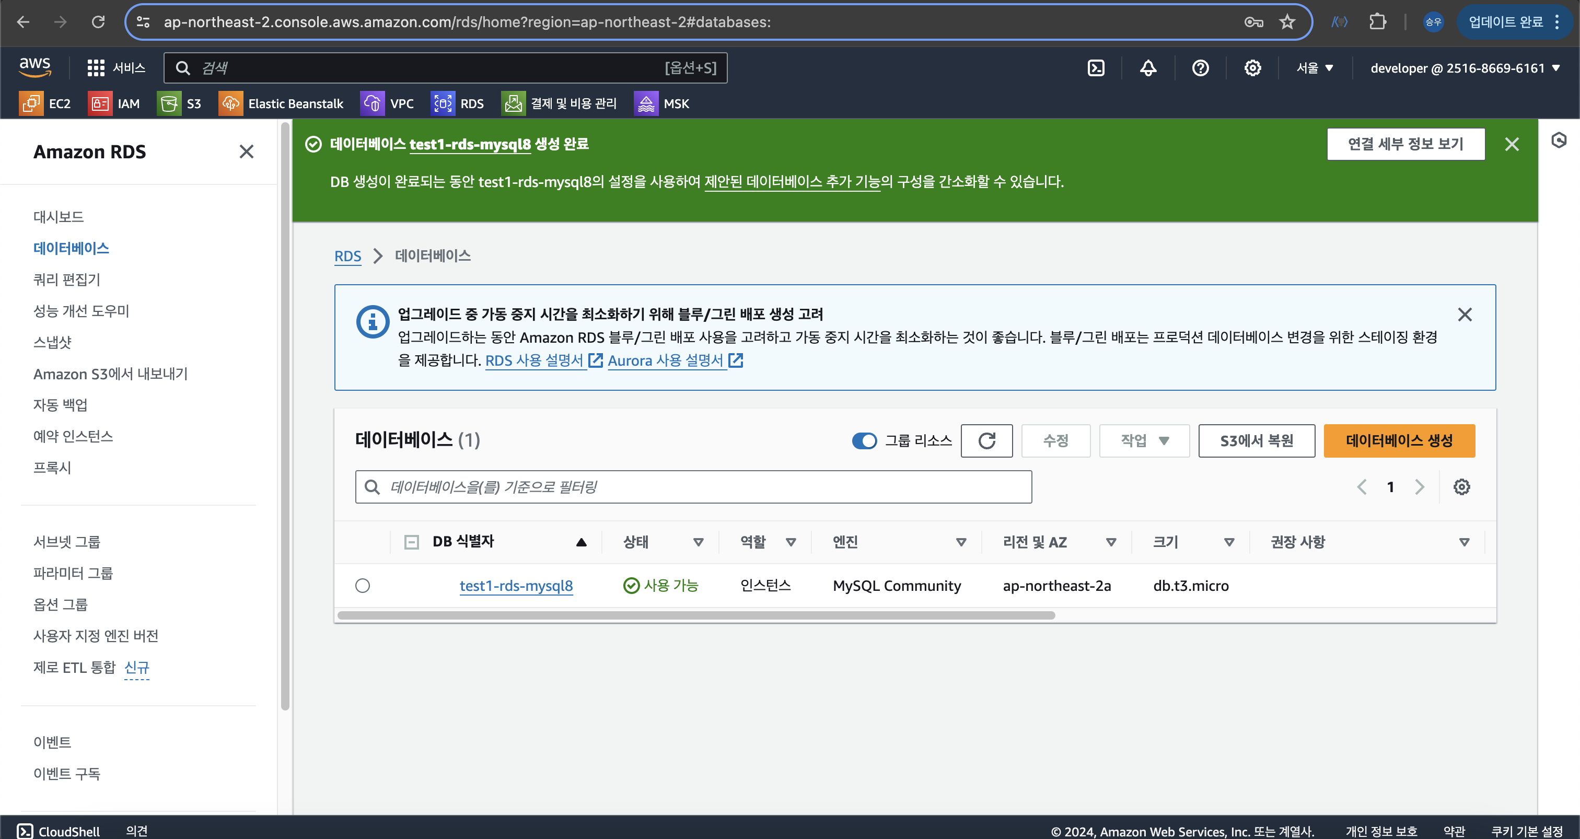Open the account menu developer dropdown
Screen dimensions: 1580x839
tap(1465, 68)
